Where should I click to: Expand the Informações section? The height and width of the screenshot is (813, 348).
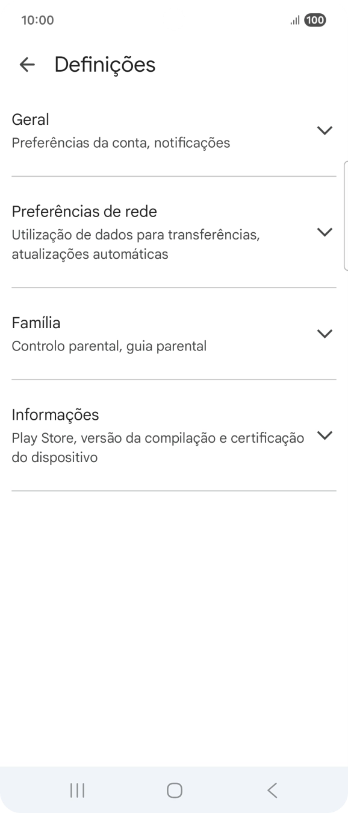click(325, 435)
